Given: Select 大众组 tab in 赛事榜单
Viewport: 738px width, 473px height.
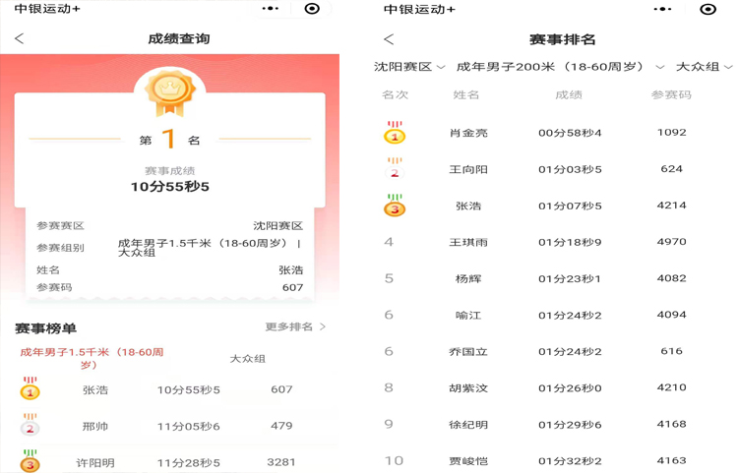Looking at the screenshot, I should click(x=248, y=359).
